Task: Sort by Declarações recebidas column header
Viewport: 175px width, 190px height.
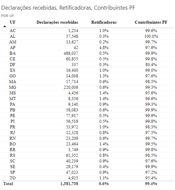Action: [x=57, y=22]
